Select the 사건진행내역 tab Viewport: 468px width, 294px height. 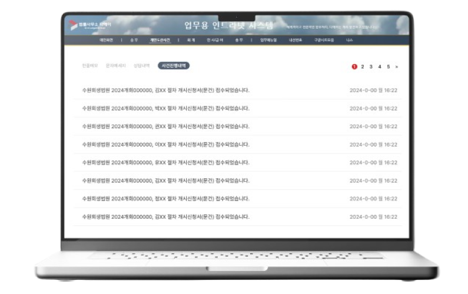(174, 66)
